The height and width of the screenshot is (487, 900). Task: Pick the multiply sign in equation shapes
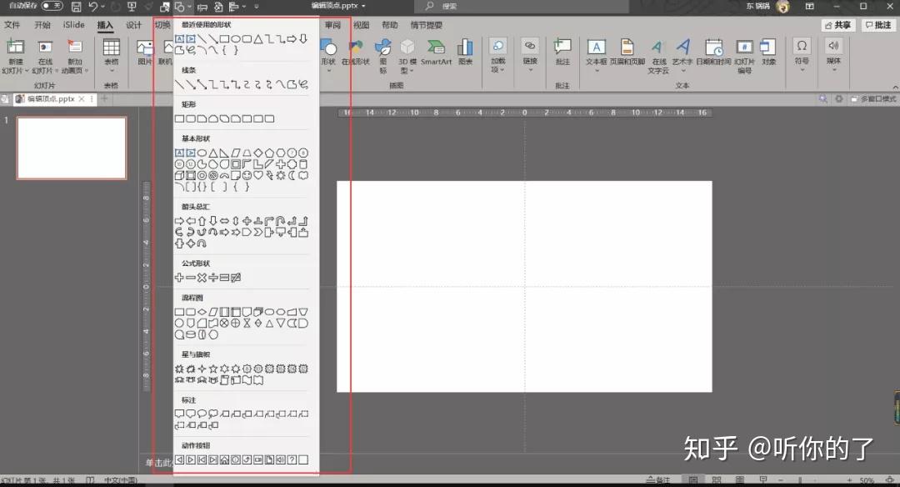[202, 278]
